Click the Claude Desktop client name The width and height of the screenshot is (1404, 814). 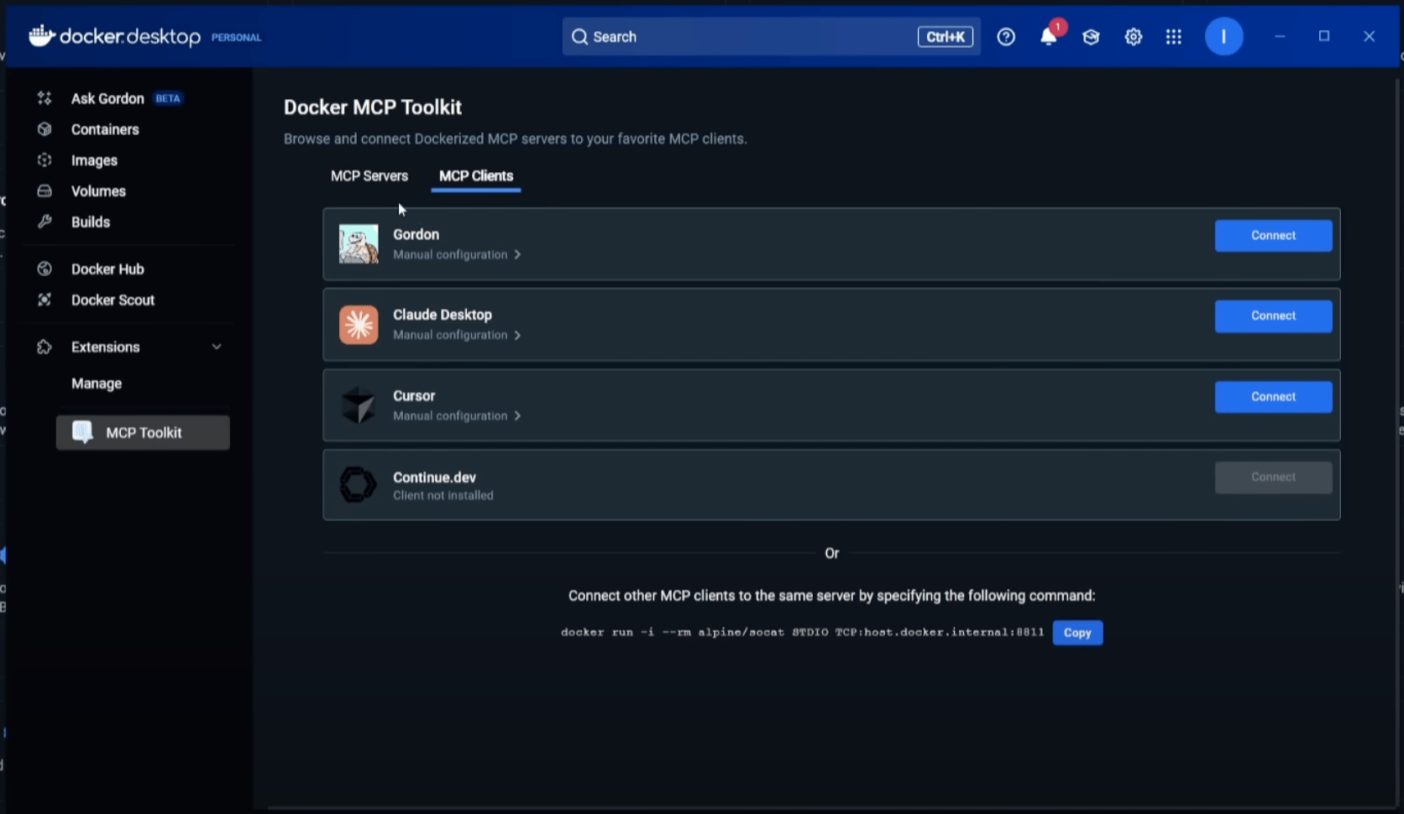point(443,315)
